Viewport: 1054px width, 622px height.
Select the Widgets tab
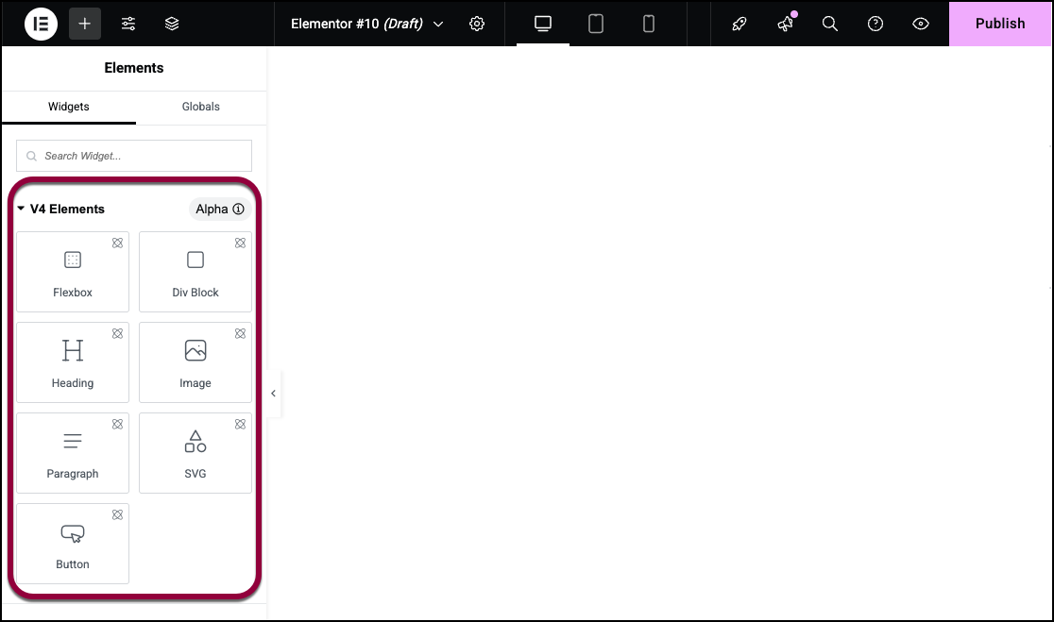68,107
